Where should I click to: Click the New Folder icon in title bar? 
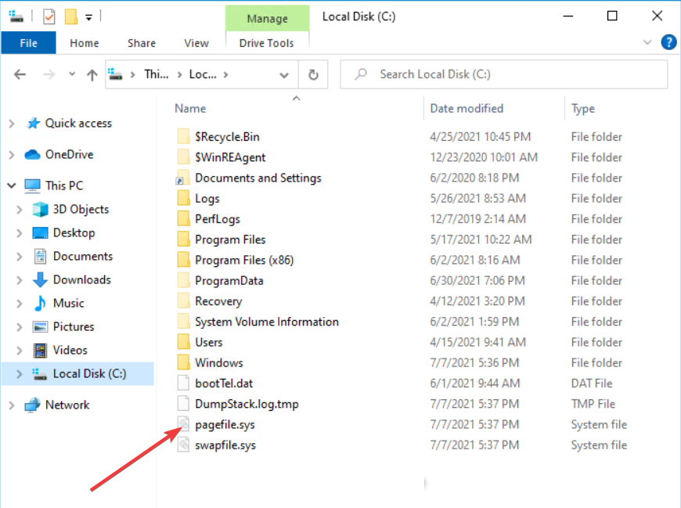(x=70, y=16)
